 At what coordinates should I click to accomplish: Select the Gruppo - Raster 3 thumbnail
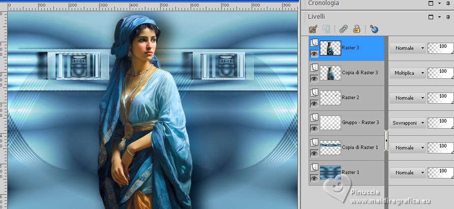330,123
